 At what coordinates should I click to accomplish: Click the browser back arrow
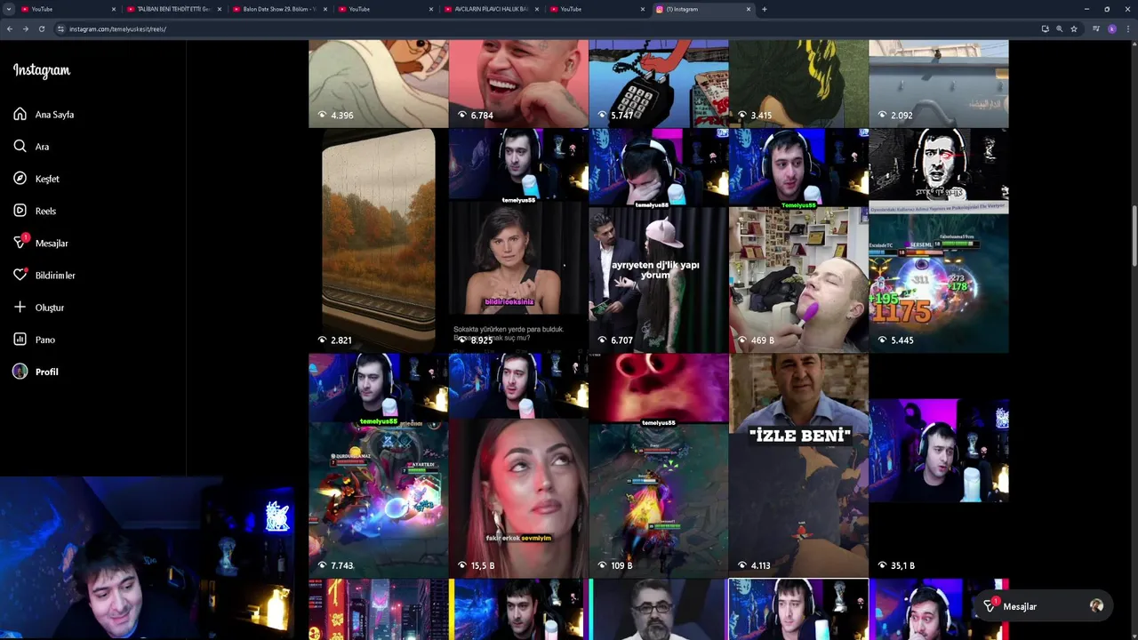(x=9, y=28)
